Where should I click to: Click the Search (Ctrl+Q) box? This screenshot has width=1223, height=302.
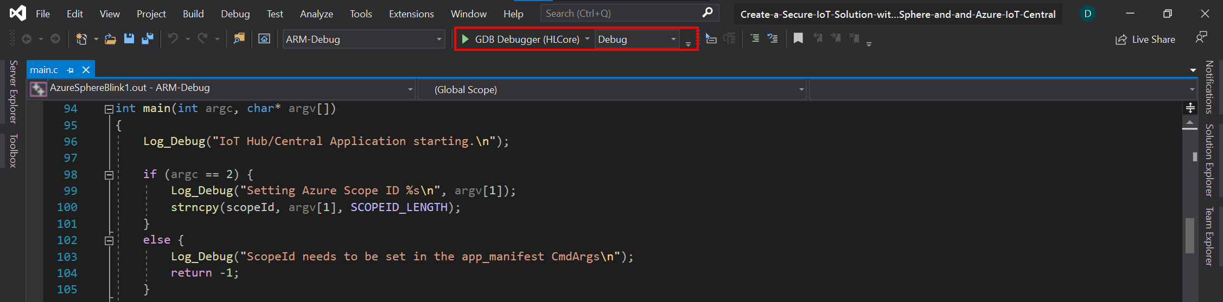(629, 13)
